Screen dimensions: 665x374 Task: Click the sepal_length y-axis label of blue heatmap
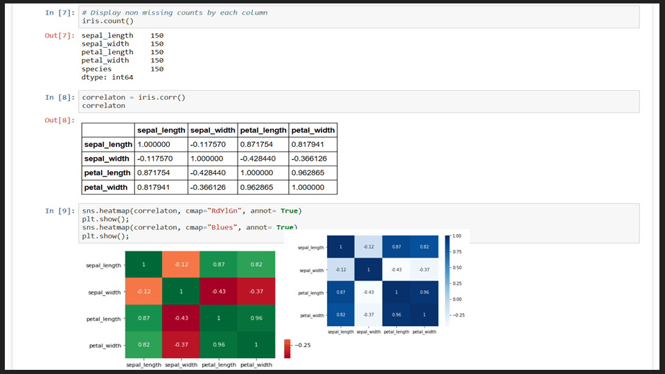click(311, 248)
